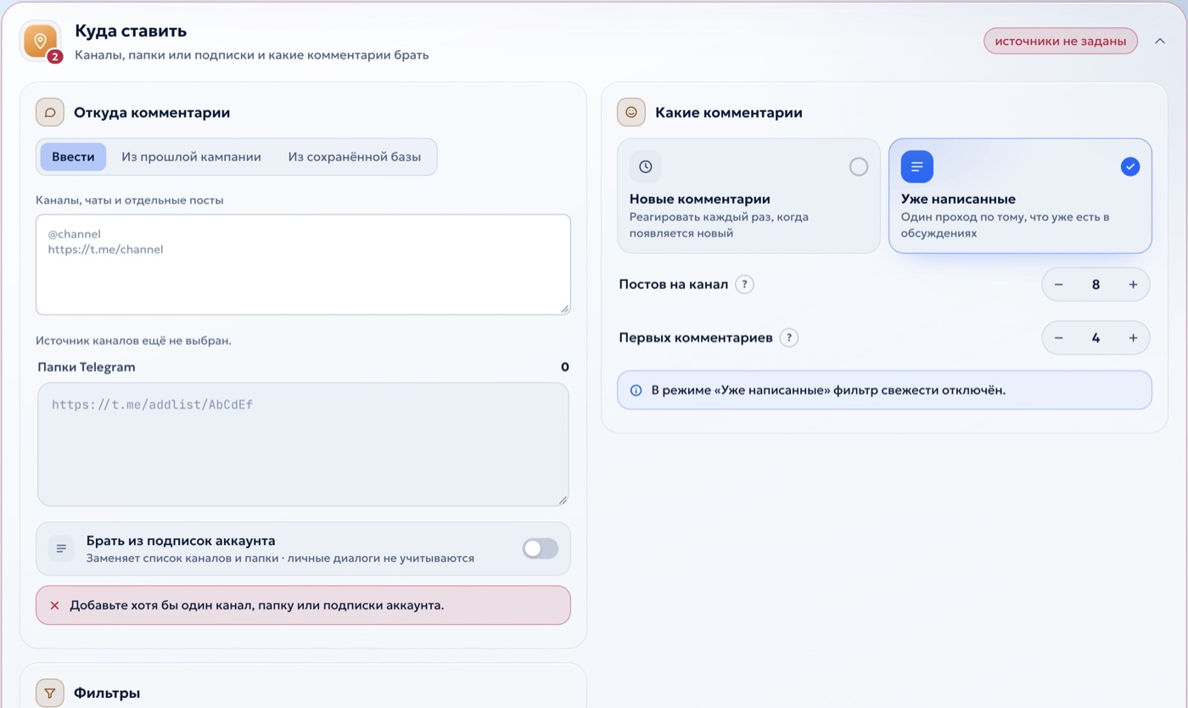
Task: Decrease Первых комментариев with minus button
Action: coord(1059,338)
